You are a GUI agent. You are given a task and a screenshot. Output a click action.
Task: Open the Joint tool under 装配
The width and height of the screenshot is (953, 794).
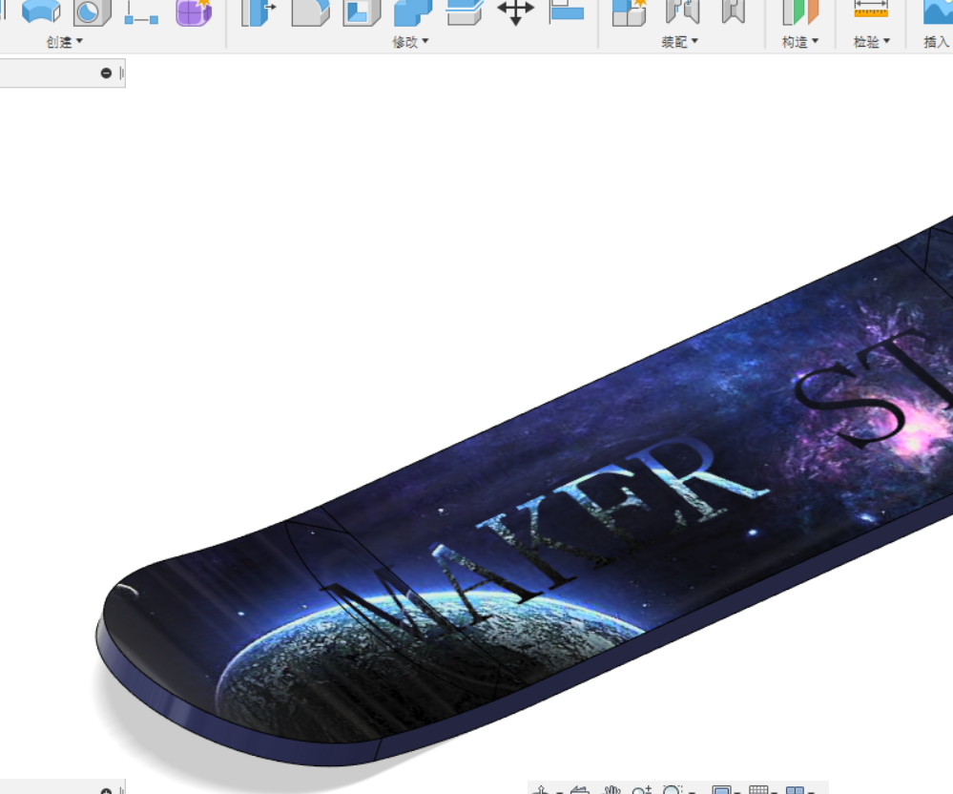(x=685, y=14)
